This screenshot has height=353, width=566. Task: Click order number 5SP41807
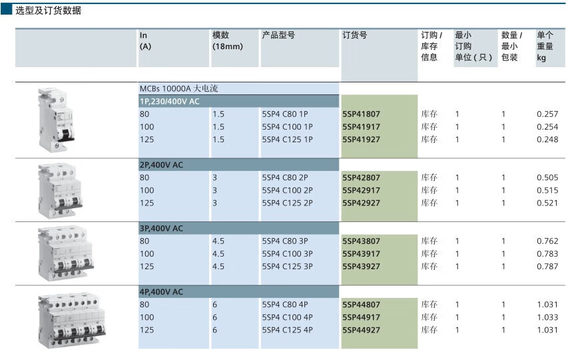(362, 114)
